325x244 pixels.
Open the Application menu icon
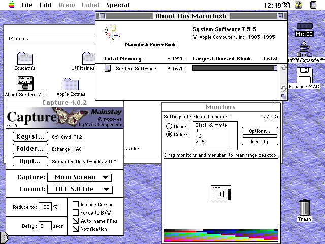(313, 5)
